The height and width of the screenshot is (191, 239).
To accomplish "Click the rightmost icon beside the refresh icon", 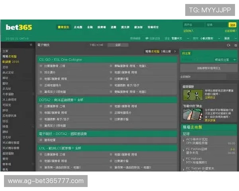I will click(x=235, y=45).
